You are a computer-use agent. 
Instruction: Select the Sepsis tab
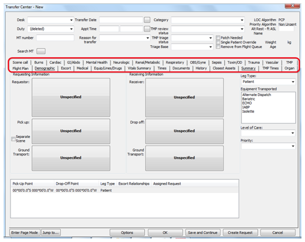(217, 62)
